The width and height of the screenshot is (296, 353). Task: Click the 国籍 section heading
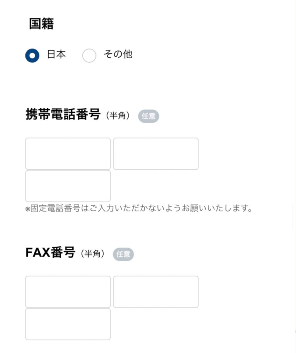click(41, 24)
